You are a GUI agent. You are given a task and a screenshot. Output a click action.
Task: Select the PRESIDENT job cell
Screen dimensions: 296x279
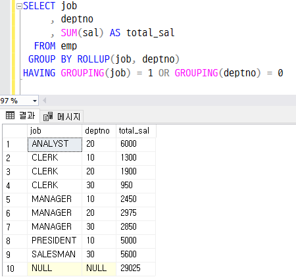[55, 241]
